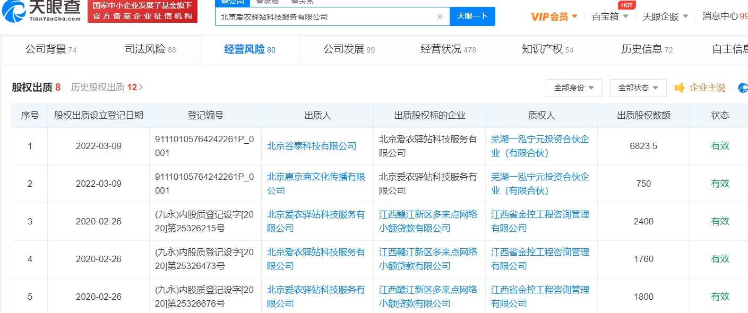Click the 750 pledge amount cell

643,184
